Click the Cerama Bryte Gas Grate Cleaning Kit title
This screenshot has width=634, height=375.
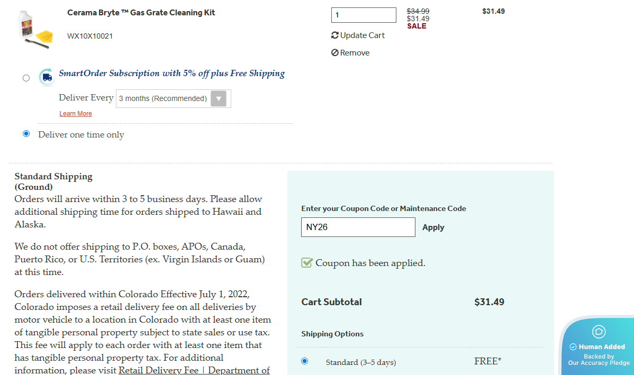tap(141, 13)
